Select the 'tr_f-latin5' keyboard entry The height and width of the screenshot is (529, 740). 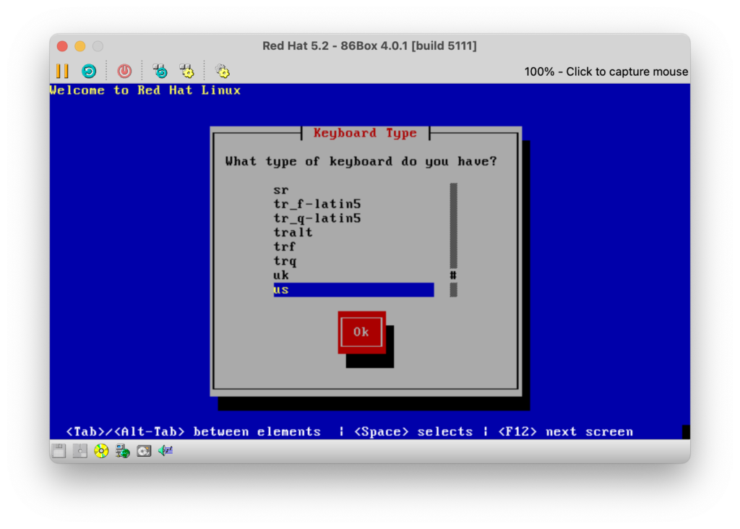point(353,205)
